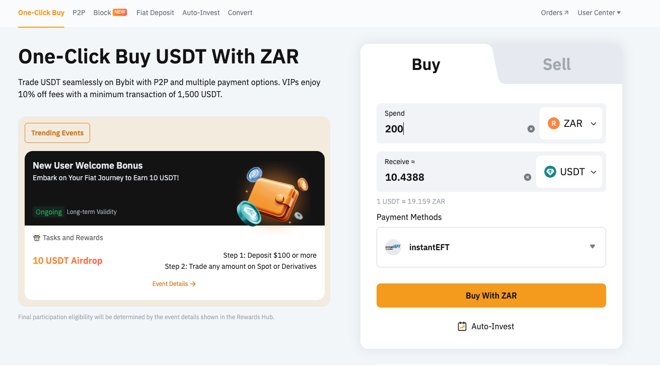This screenshot has width=660, height=366.
Task: Go to the P2P tab
Action: [79, 13]
